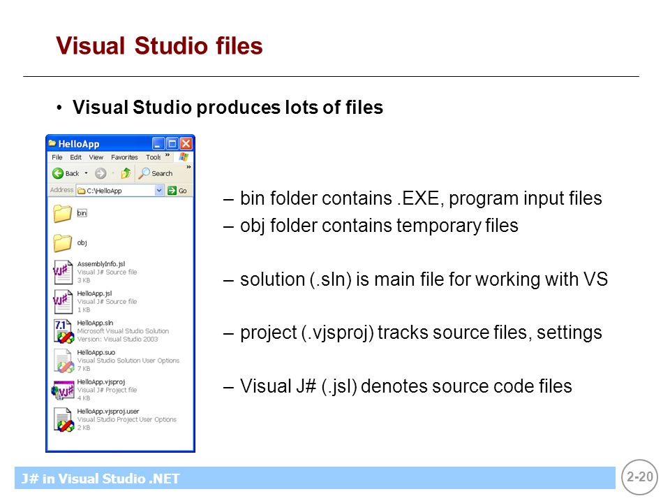Click the Search label in toolbar
This screenshot has height=503, width=670.
click(162, 174)
